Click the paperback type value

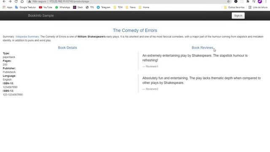pos(9,57)
